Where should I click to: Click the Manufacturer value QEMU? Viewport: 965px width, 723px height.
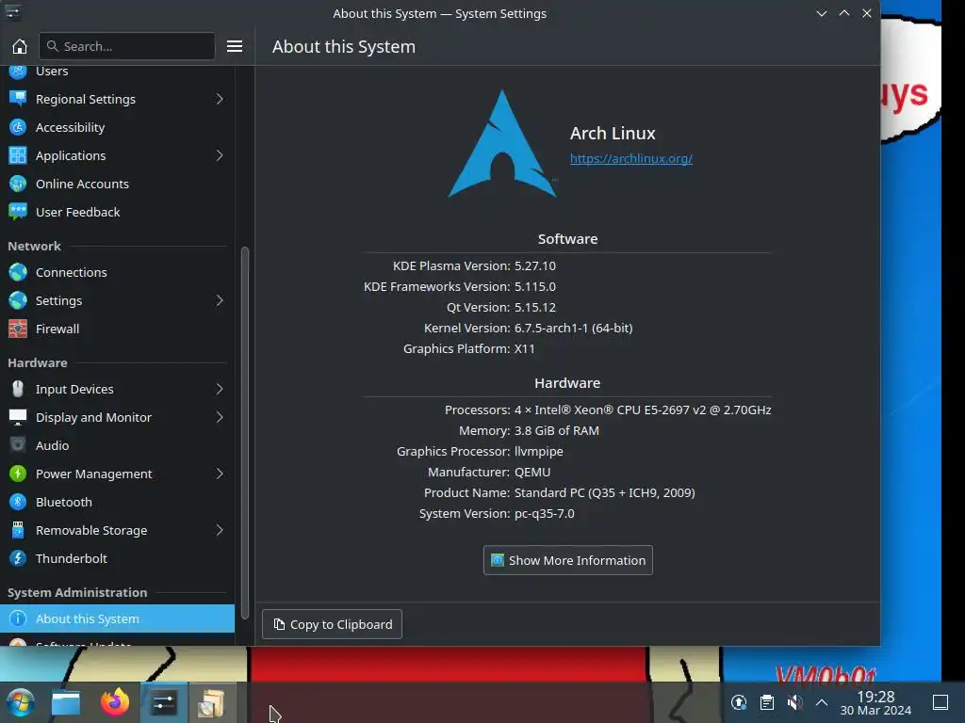[532, 473]
